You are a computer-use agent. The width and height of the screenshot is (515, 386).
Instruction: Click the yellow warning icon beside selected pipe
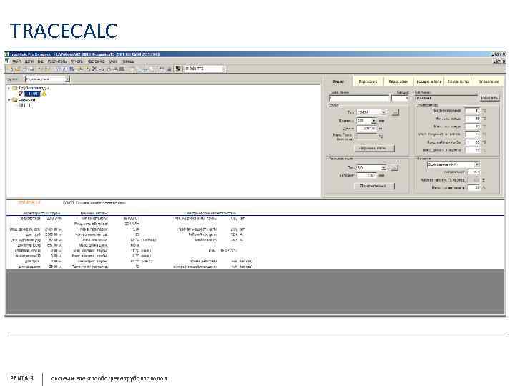[x=44, y=94]
